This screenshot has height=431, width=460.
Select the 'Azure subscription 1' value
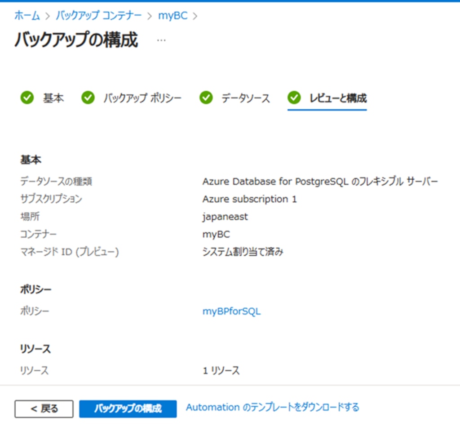tap(250, 199)
